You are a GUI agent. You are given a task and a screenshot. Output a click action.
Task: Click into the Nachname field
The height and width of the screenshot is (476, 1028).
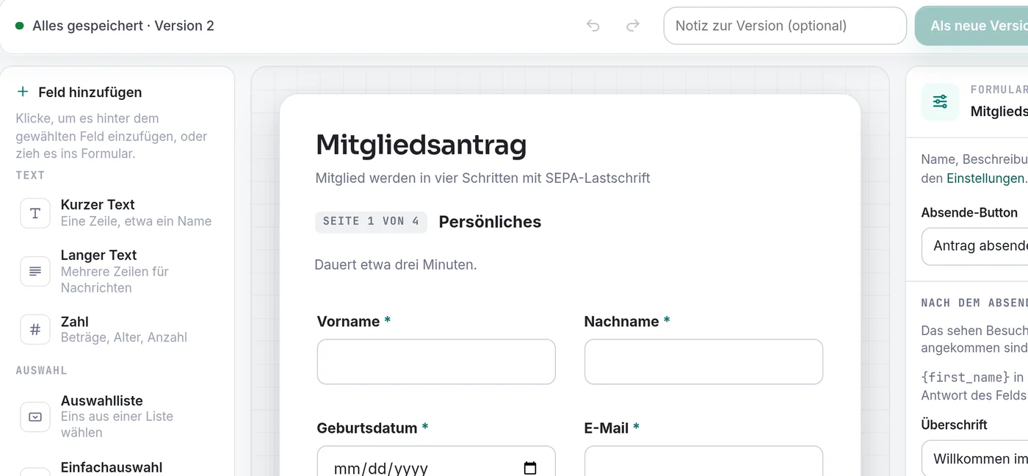(x=703, y=361)
